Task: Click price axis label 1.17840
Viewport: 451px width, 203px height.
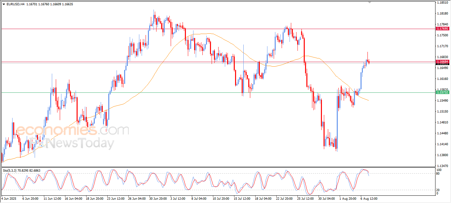Action: (x=442, y=24)
